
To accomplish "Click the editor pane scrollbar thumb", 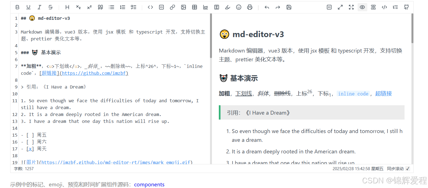I will point(211,36).
